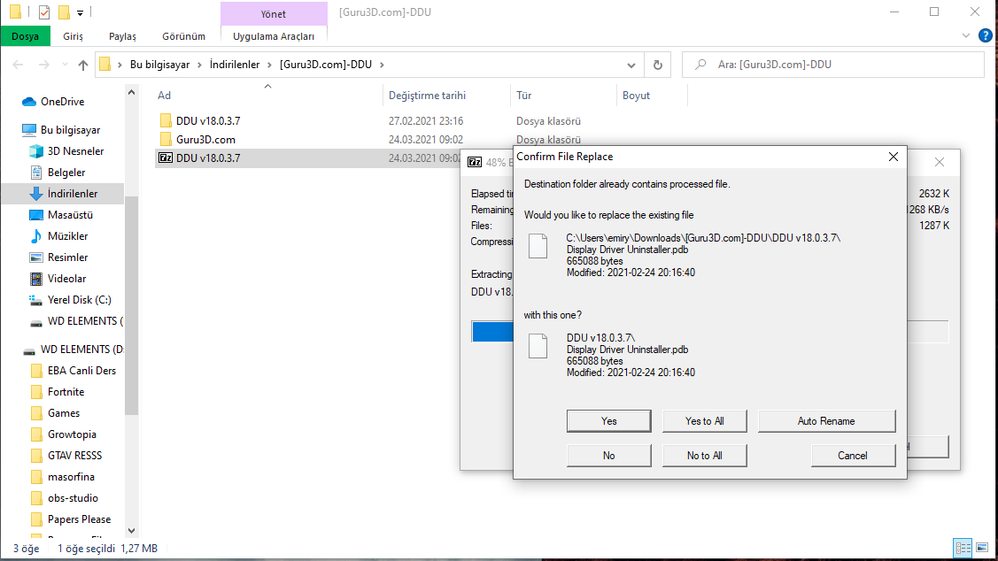The width and height of the screenshot is (998, 561).
Task: Open OneDrive in the navigation pane
Action: click(62, 102)
